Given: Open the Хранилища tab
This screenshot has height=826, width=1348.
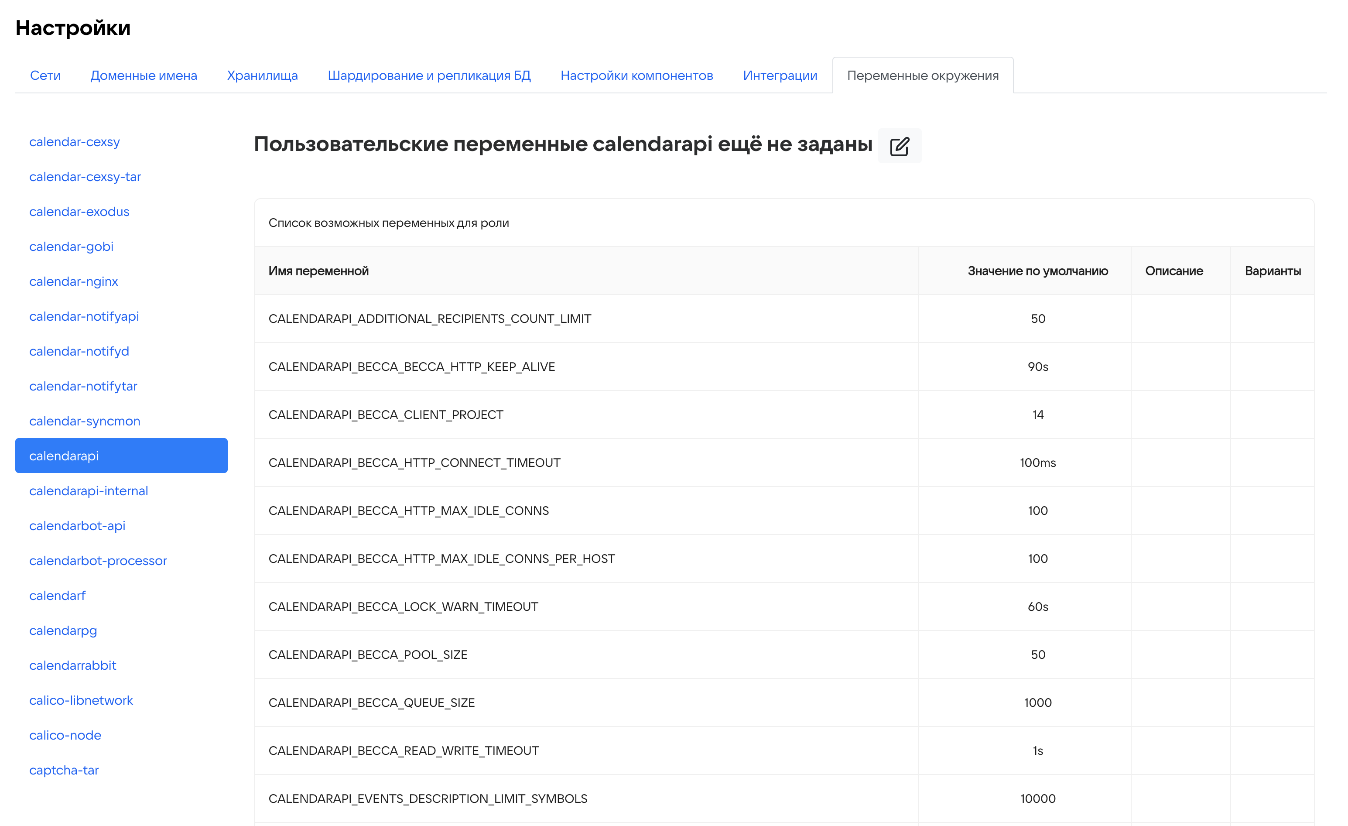Looking at the screenshot, I should [262, 75].
